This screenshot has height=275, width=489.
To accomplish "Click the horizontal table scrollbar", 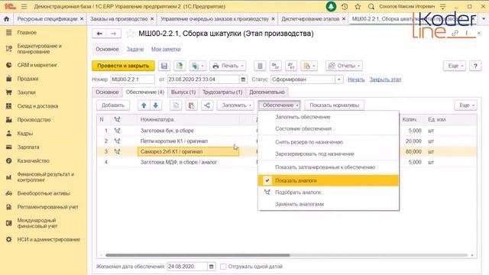I will [x=198, y=255].
